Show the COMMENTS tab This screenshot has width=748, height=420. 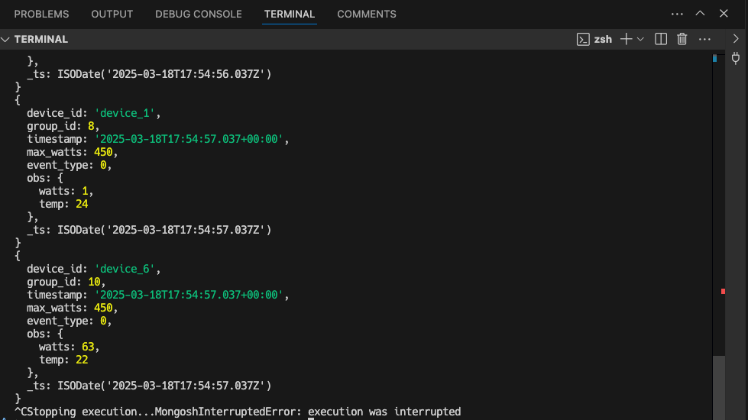[x=366, y=14]
